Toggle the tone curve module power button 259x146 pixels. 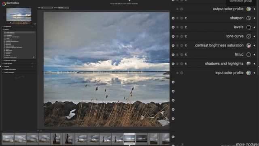tap(173, 36)
